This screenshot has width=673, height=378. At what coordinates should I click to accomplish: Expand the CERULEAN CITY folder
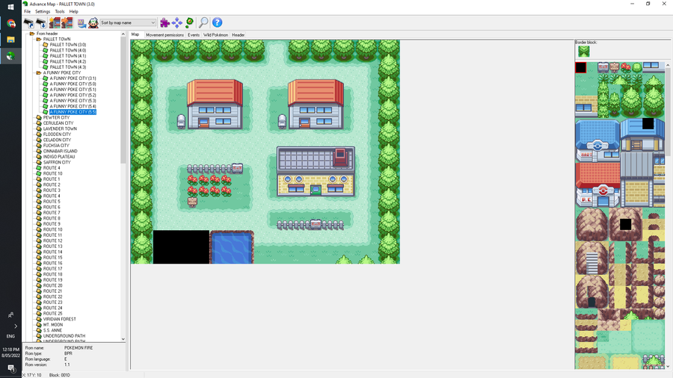39,123
